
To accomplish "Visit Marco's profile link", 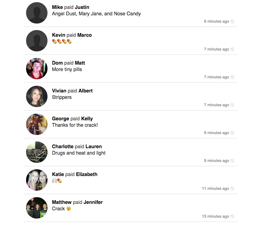I will click(x=84, y=35).
